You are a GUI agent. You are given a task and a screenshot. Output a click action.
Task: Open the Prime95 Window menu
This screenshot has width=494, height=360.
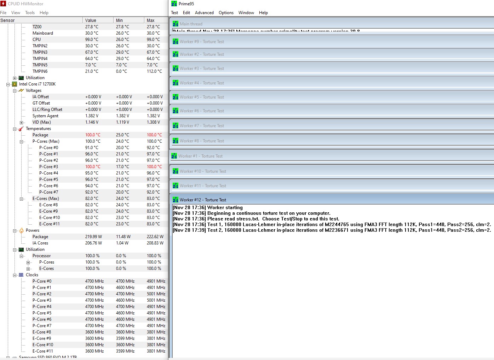[246, 13]
